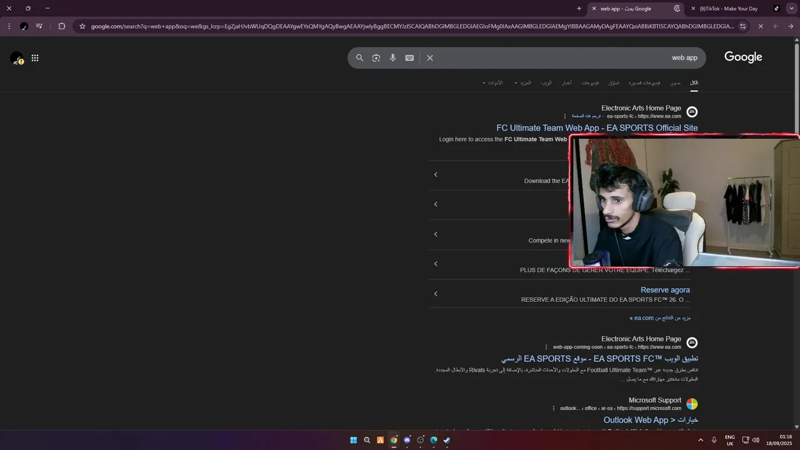Show hidden system tray icons

(x=700, y=440)
